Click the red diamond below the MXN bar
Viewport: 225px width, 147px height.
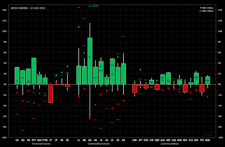tap(208, 97)
